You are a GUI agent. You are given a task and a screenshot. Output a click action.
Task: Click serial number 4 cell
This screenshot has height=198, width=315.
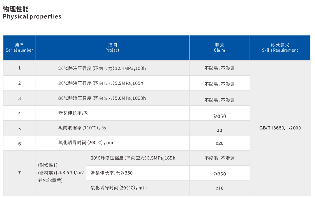point(19,113)
